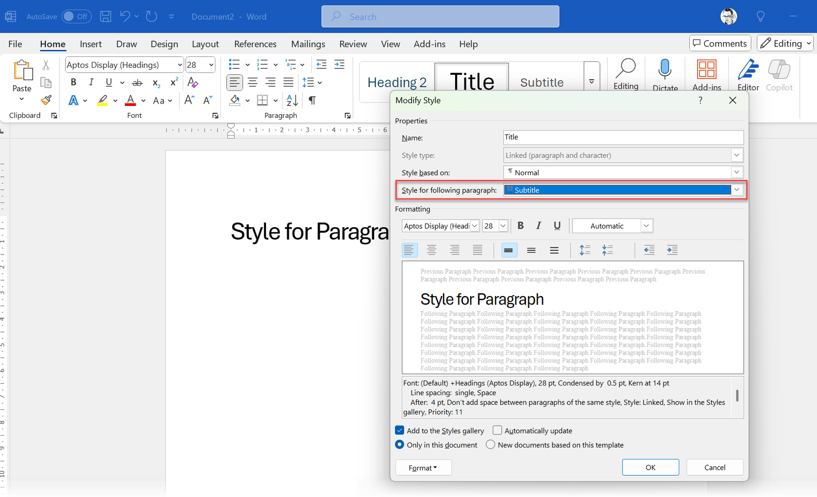Select the Format Painter tool
The image size is (817, 497).
[46, 100]
